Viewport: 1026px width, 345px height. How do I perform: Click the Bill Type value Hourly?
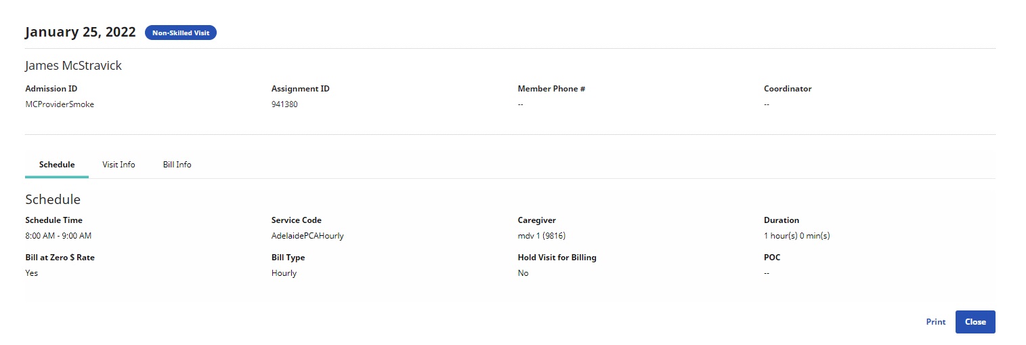pyautogui.click(x=284, y=273)
